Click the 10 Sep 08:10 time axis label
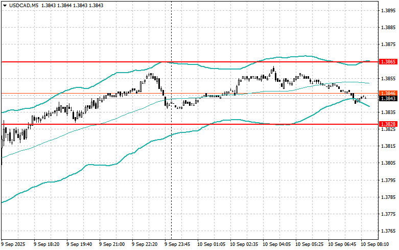Viewport: 399px width, 250px height. [375, 244]
